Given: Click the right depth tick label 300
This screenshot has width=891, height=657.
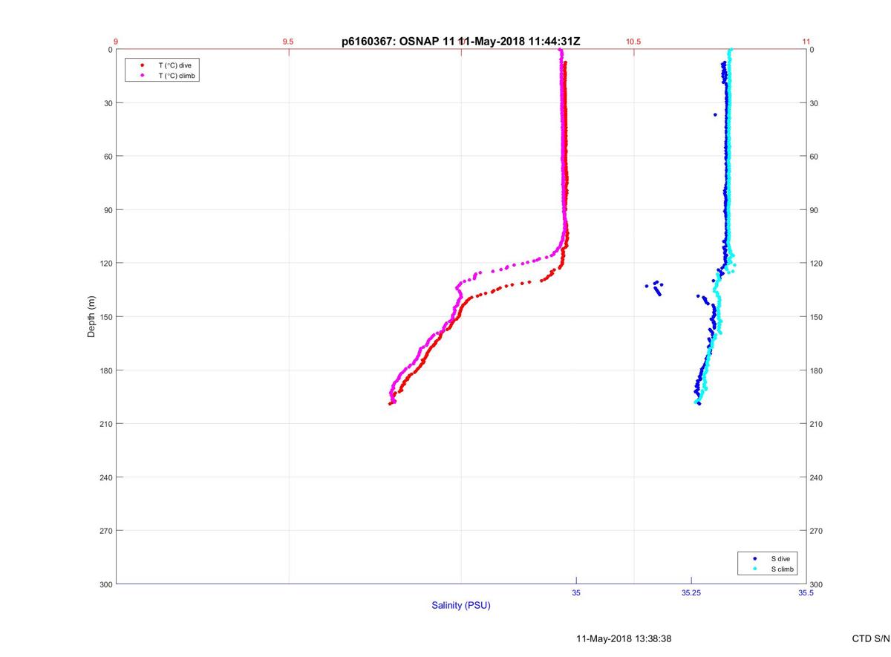Looking at the screenshot, I should tap(815, 584).
